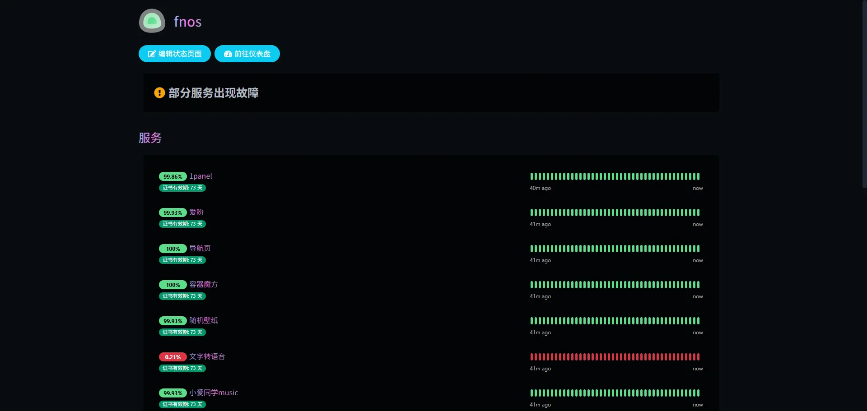Open the 容器魔方 service link
Viewport: 867px width, 411px height.
click(204, 285)
